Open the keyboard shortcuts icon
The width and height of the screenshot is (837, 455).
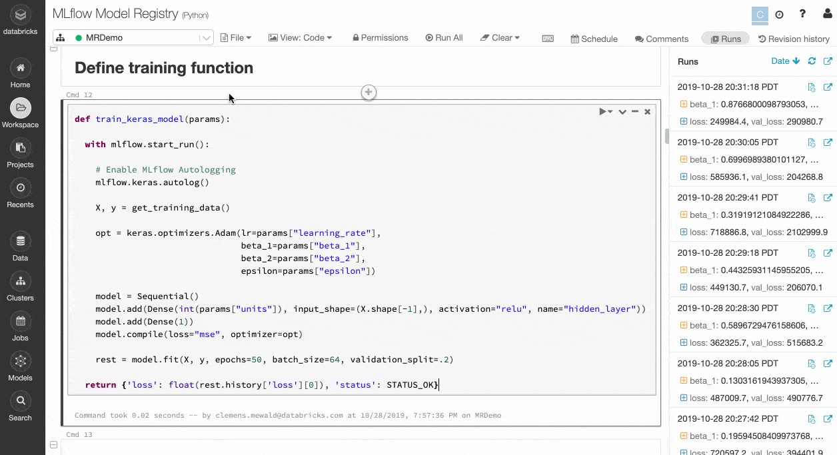(x=548, y=39)
